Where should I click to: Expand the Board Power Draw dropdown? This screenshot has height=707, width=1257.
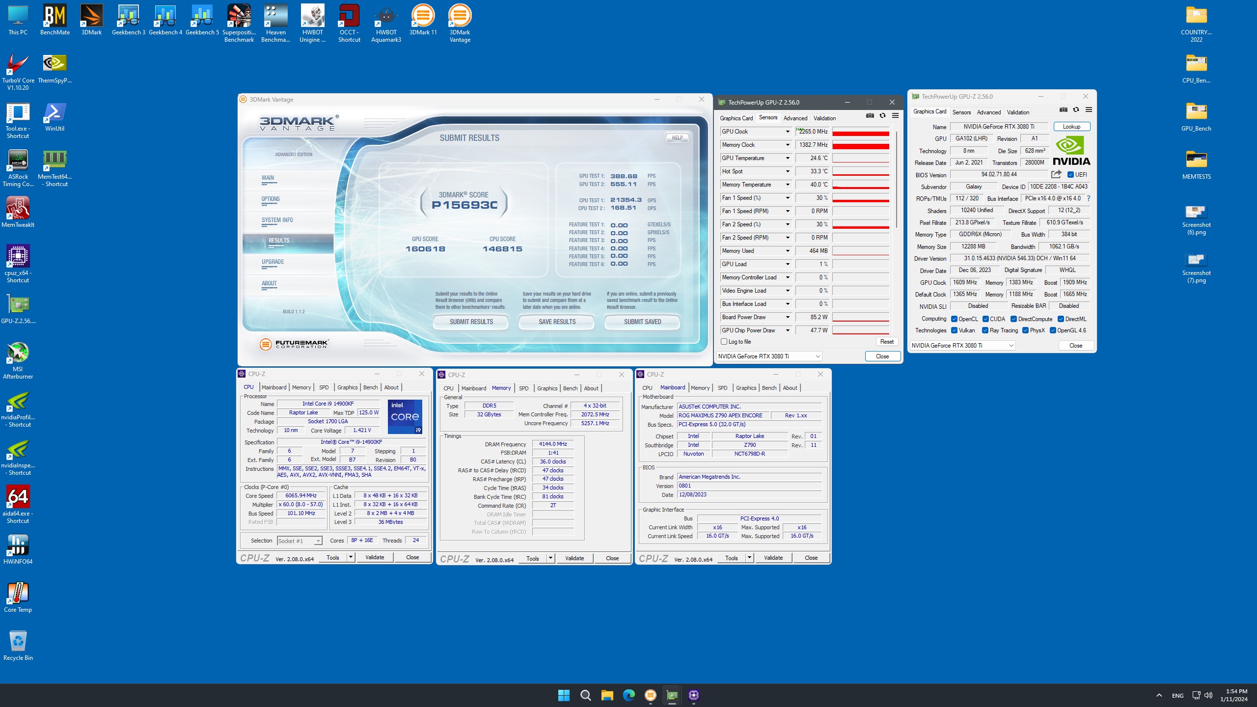point(788,317)
